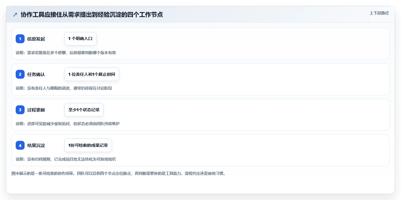Click the heading '协作工具应接住从需求提出到经验沉淀的四个工作节点'
This screenshot has width=401, height=200.
(x=92, y=15)
